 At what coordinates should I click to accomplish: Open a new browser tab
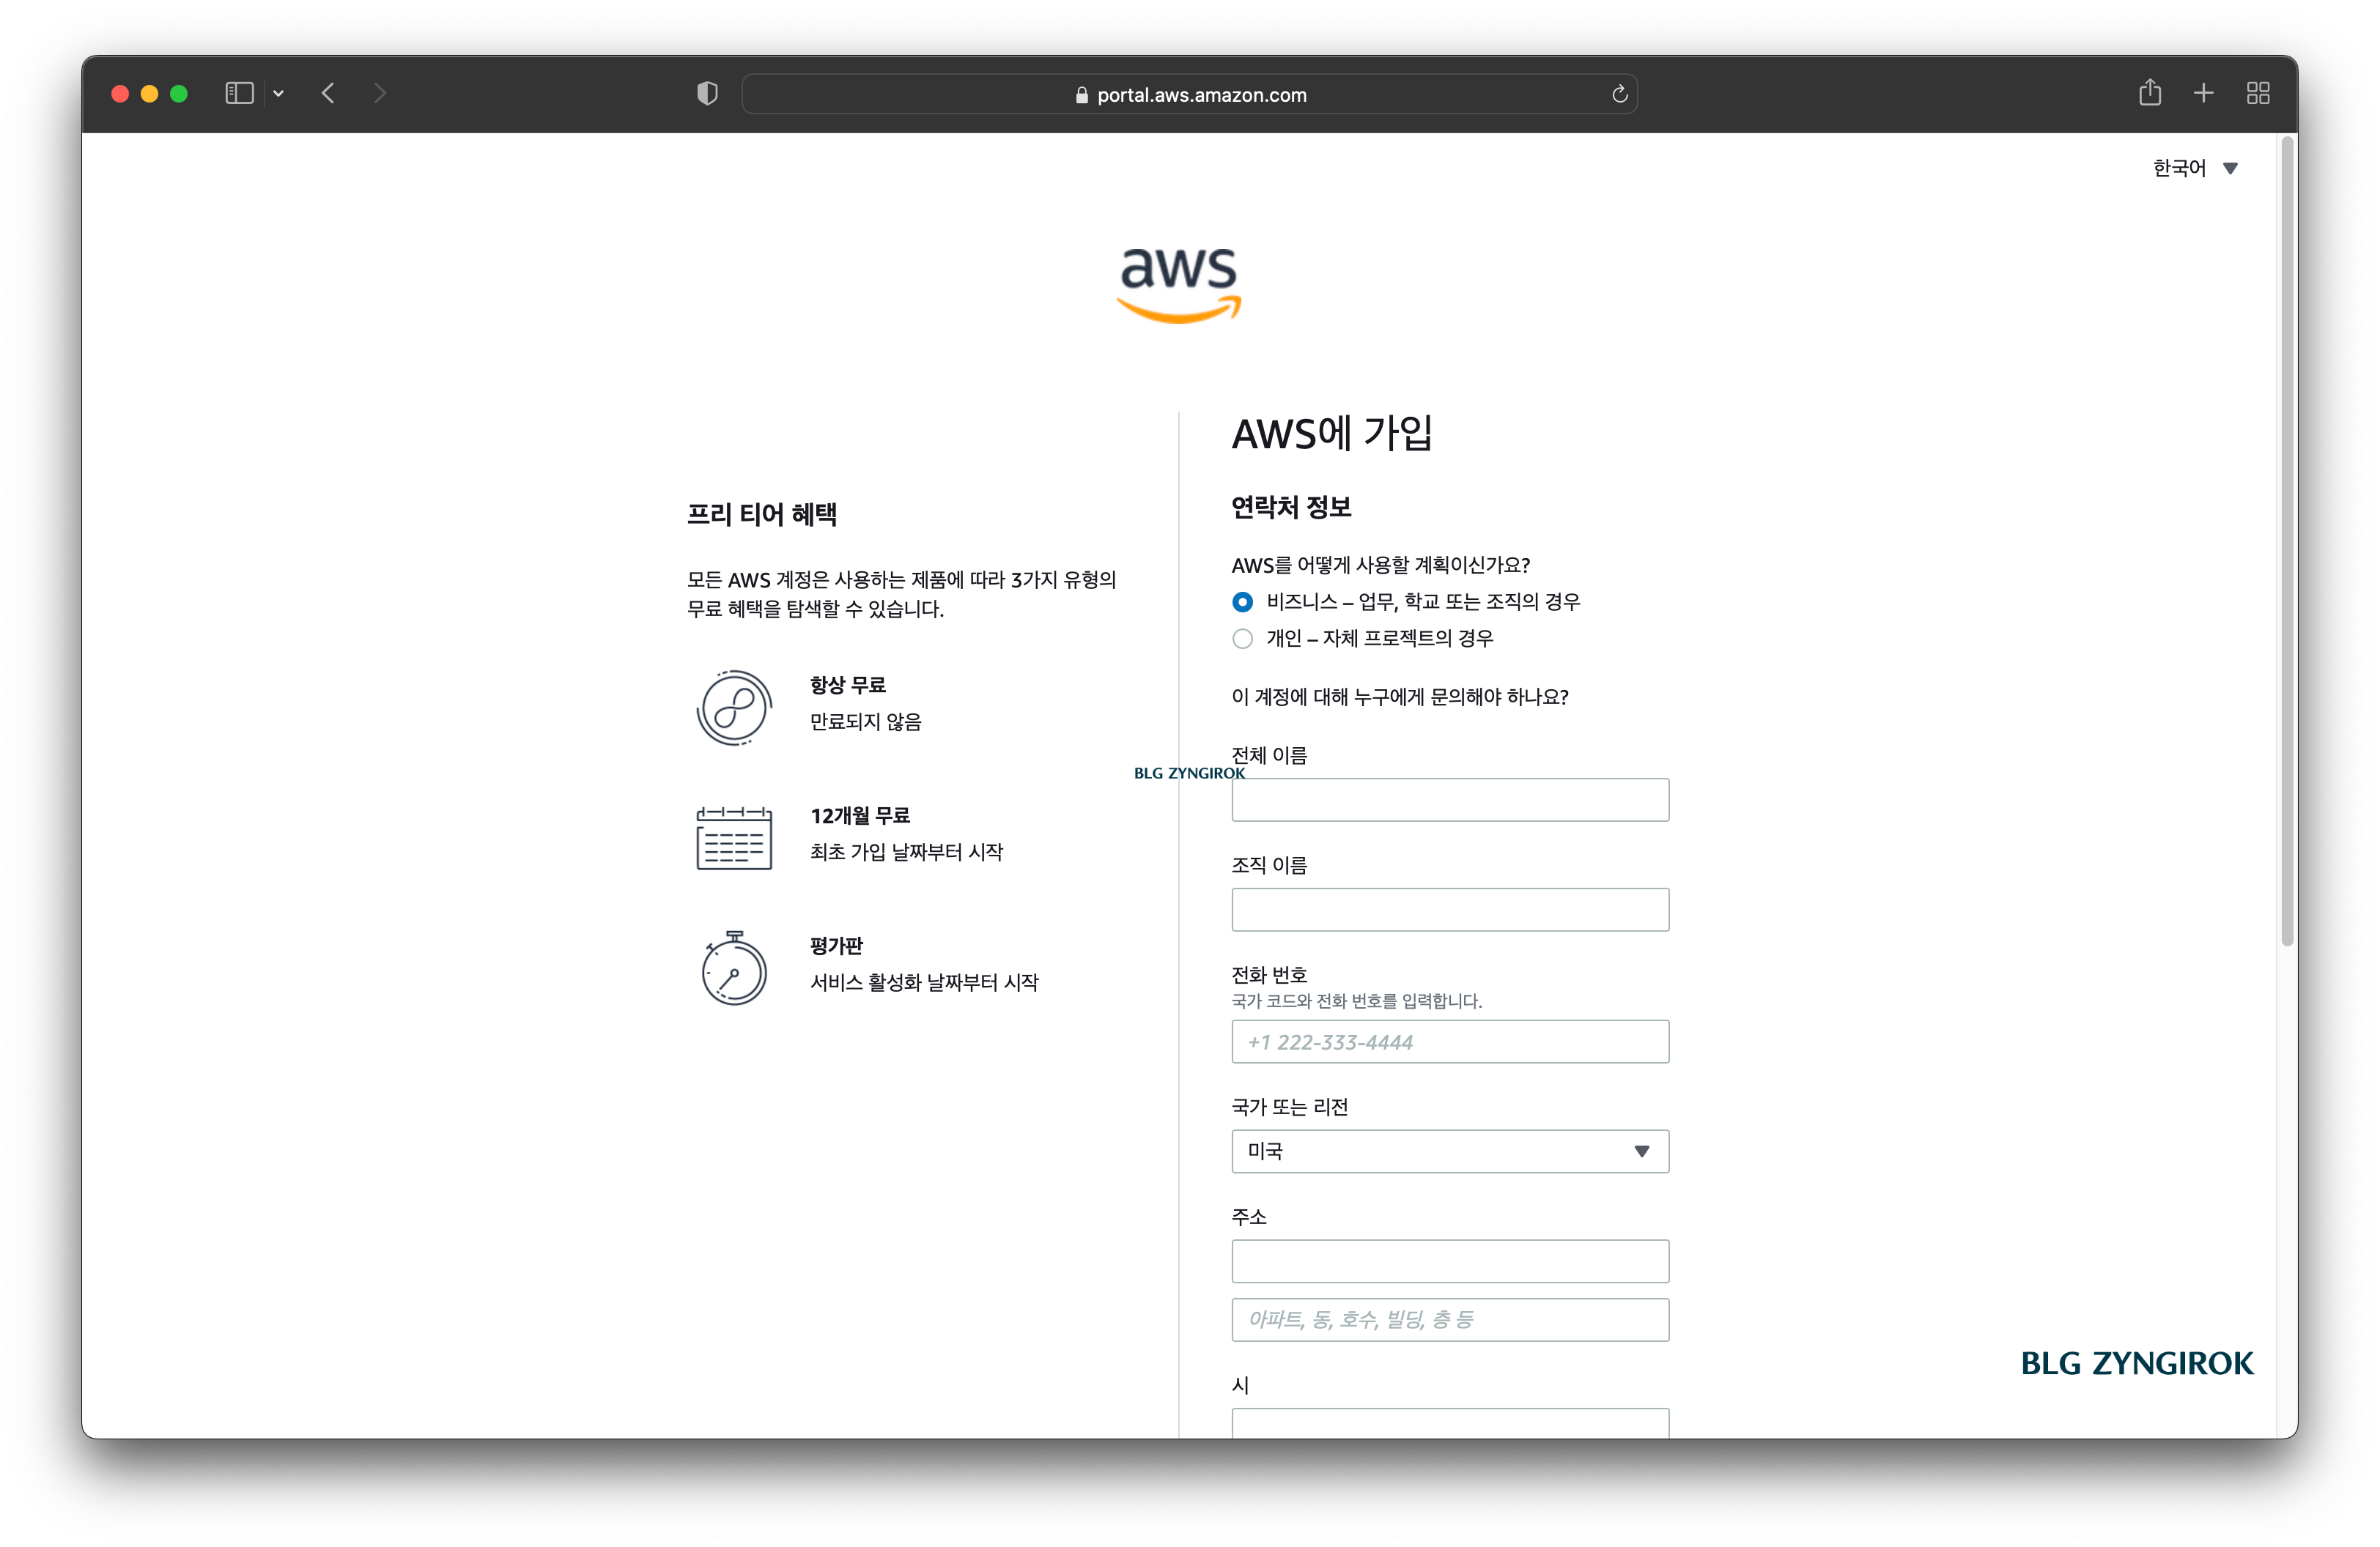[x=2203, y=93]
